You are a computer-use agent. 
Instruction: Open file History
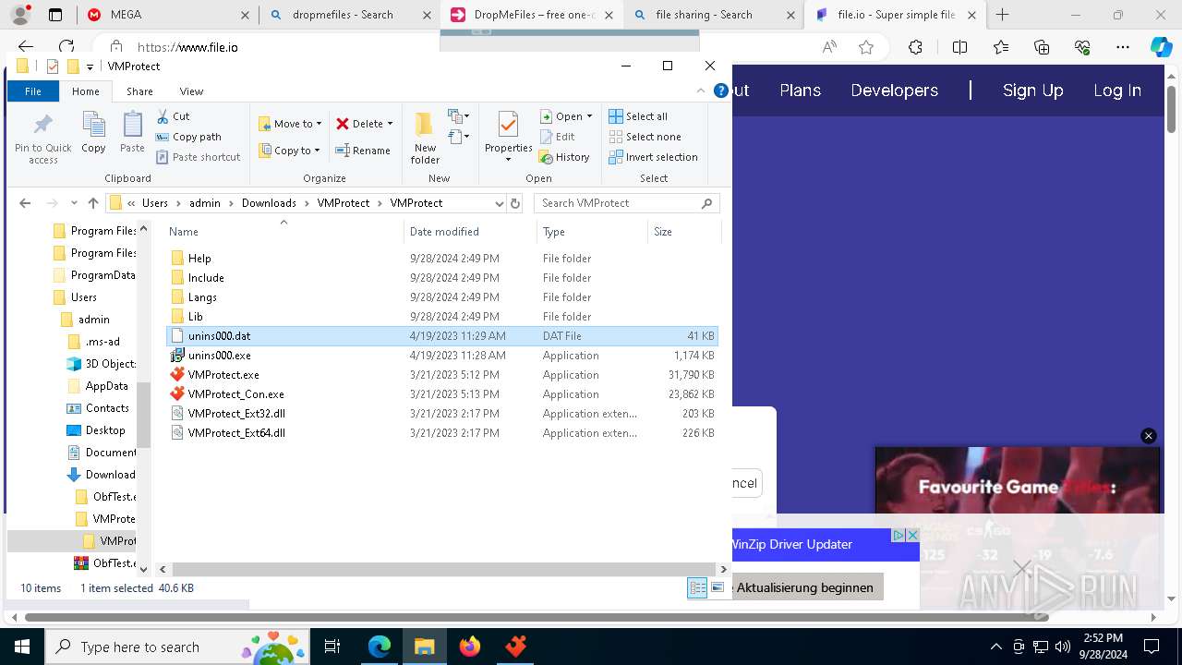coord(564,157)
